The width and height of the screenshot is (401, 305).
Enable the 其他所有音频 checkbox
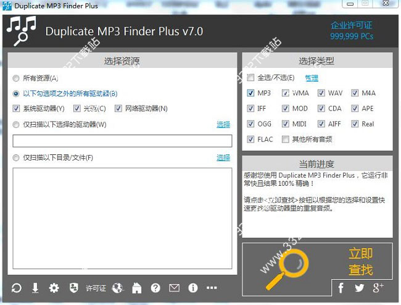tap(286, 139)
